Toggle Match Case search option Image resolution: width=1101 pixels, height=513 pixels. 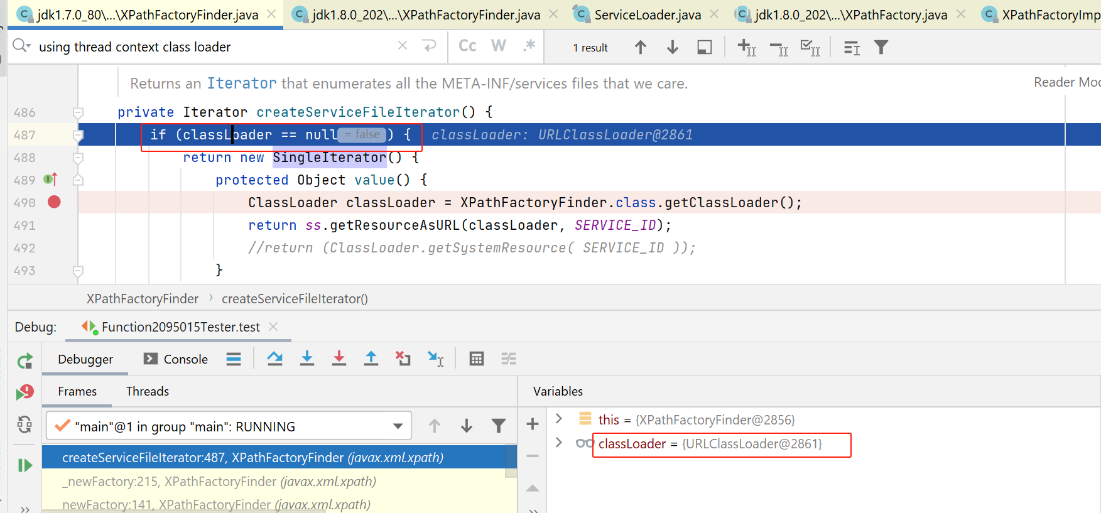(x=467, y=46)
